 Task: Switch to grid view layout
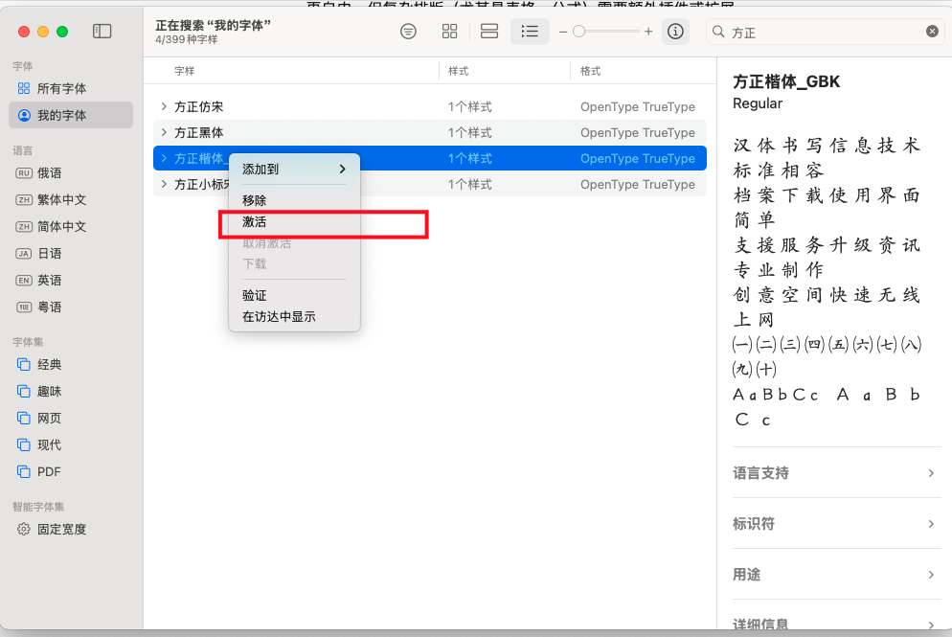coord(449,32)
